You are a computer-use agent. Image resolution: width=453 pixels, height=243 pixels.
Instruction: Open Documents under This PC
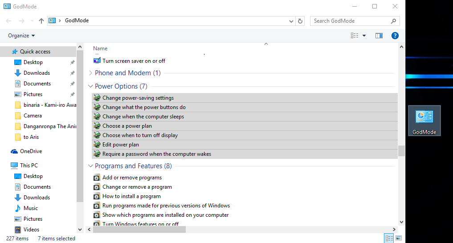pos(37,187)
